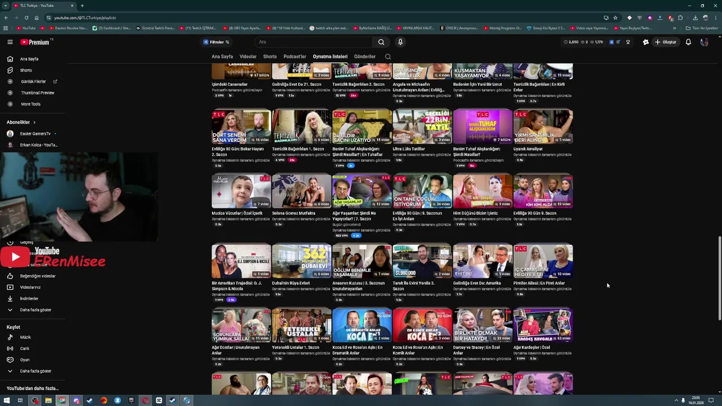Screen dimensions: 722x406
Task: Start voice search with microphone icon
Action: click(x=400, y=42)
